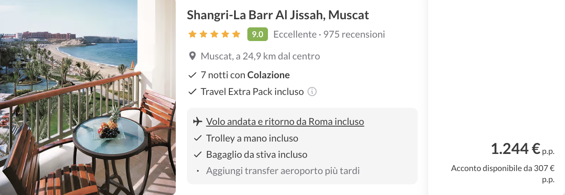The height and width of the screenshot is (195, 565).
Task: Click the Travel Extra Pack incluso text
Action: tap(252, 92)
